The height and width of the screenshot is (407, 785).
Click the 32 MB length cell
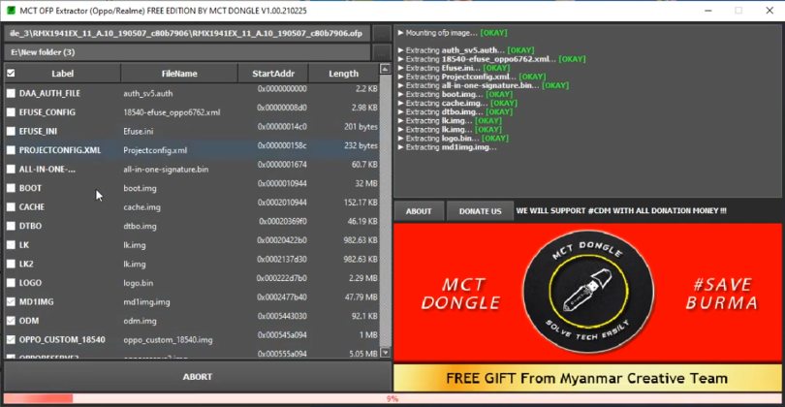(x=366, y=183)
